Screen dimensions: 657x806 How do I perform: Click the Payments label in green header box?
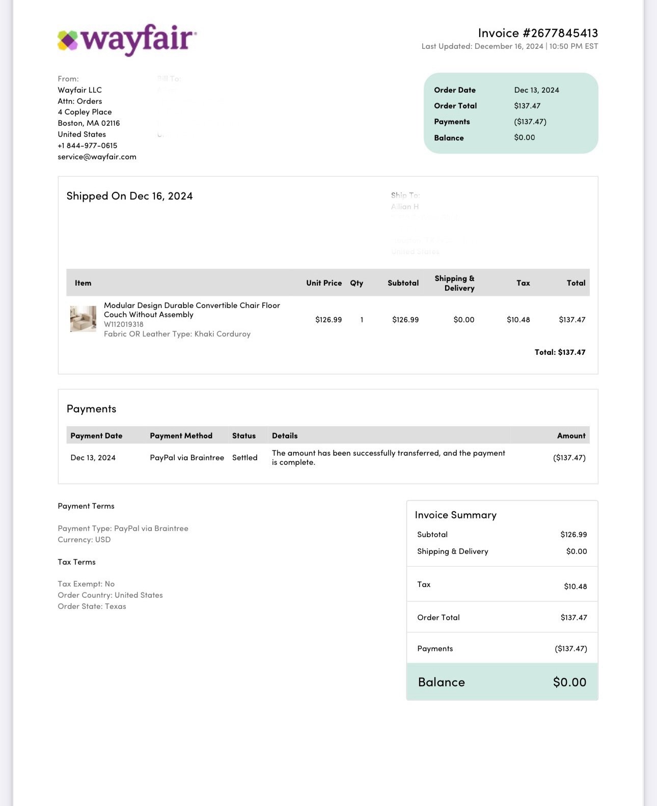452,122
